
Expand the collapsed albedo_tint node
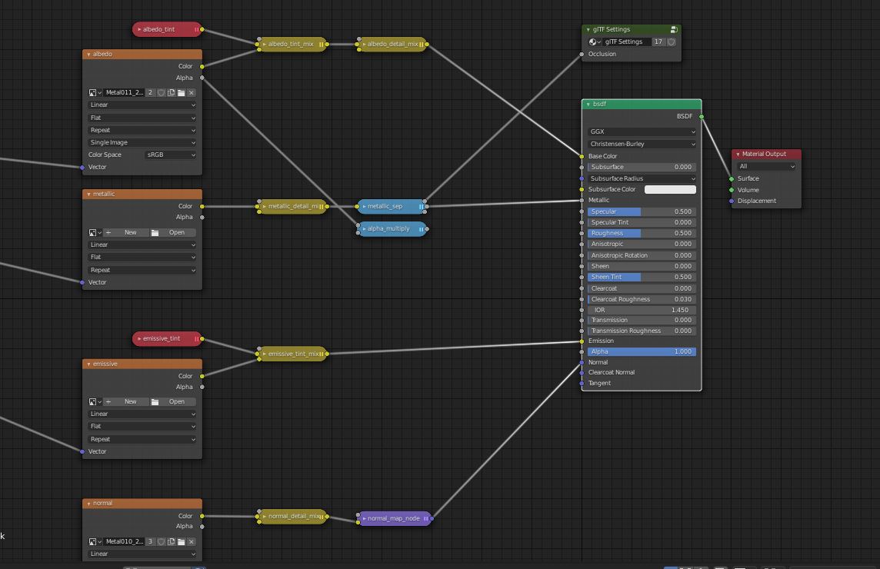[x=138, y=29]
